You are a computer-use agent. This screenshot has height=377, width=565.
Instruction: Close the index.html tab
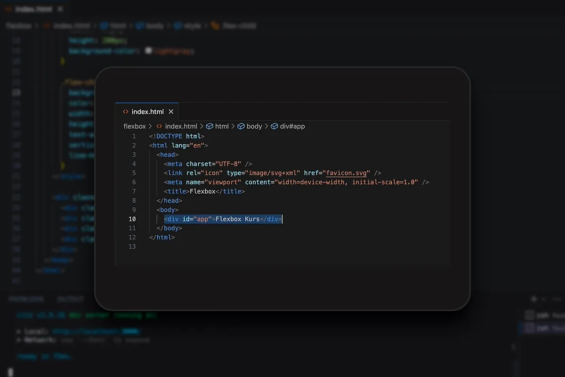(171, 112)
